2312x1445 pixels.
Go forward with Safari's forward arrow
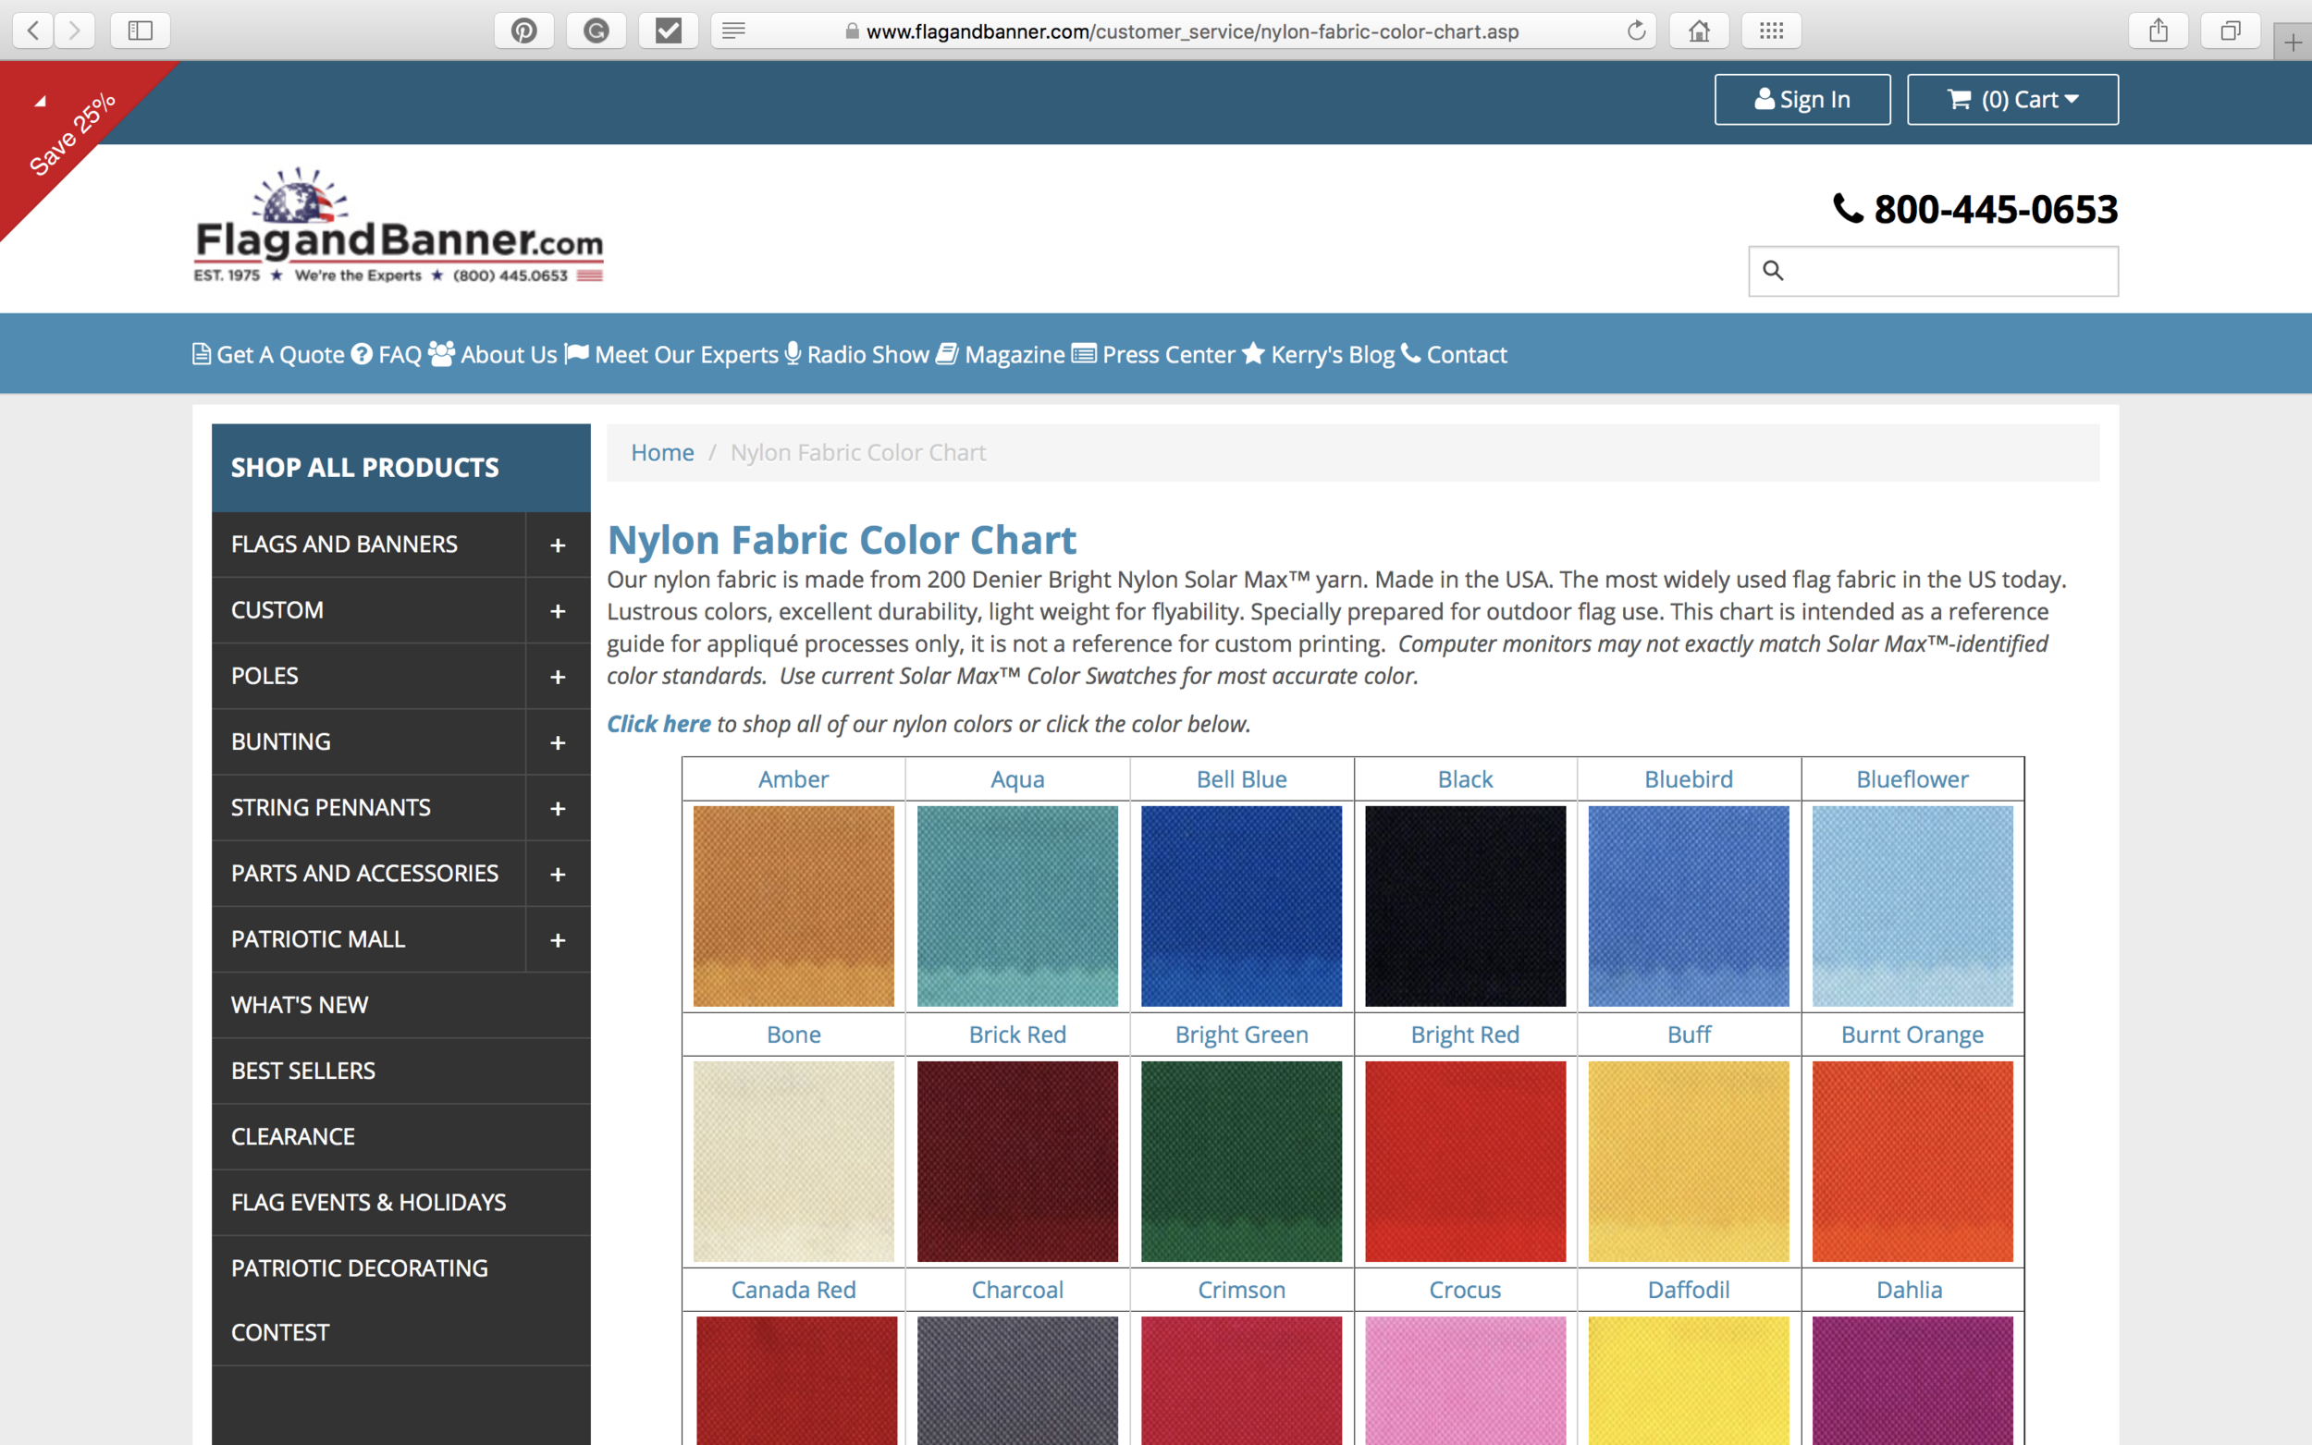coord(75,31)
